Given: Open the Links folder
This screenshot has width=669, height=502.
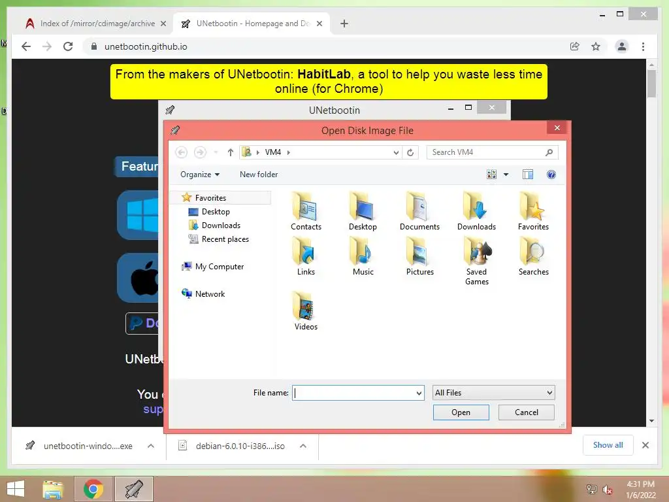Looking at the screenshot, I should 306,256.
